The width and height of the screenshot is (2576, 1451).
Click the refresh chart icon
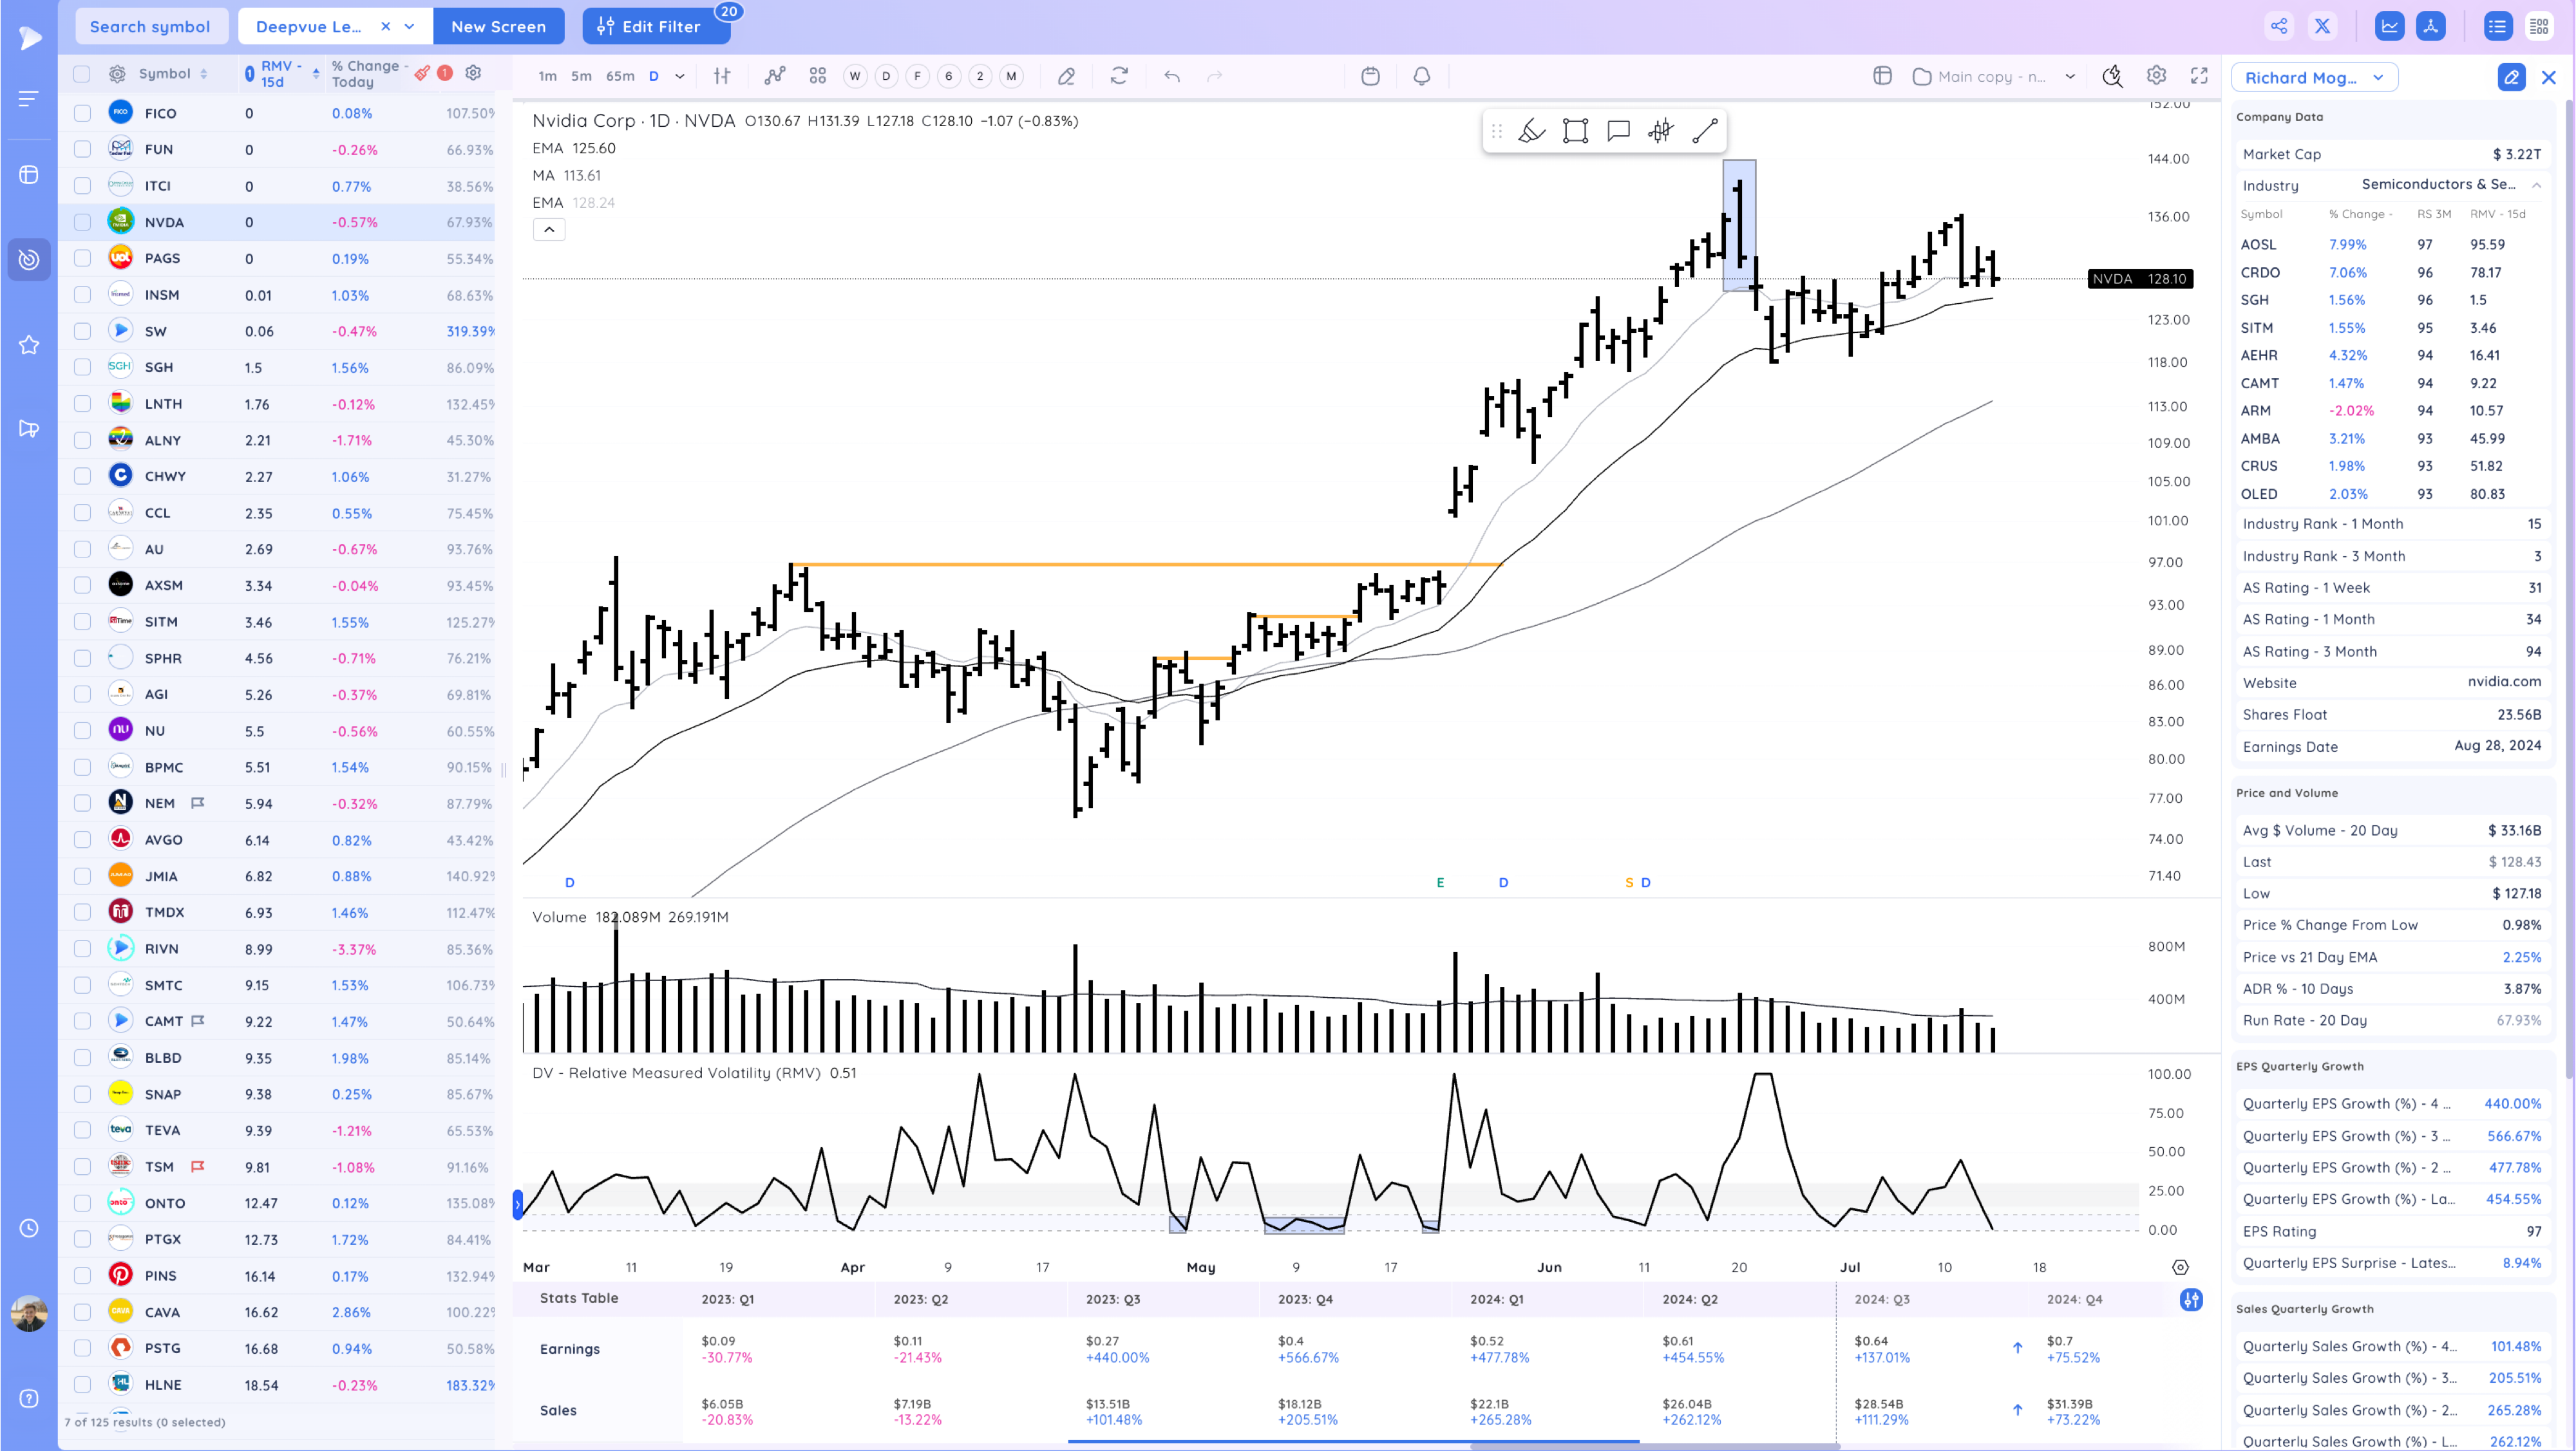click(1119, 76)
